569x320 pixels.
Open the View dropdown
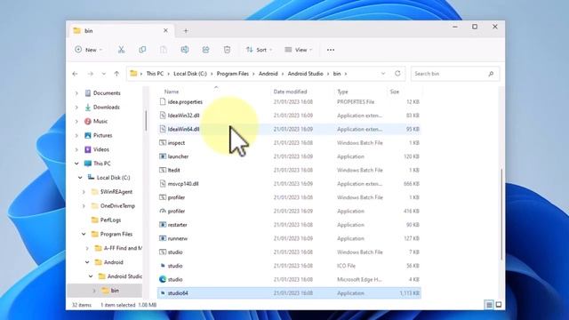(299, 50)
